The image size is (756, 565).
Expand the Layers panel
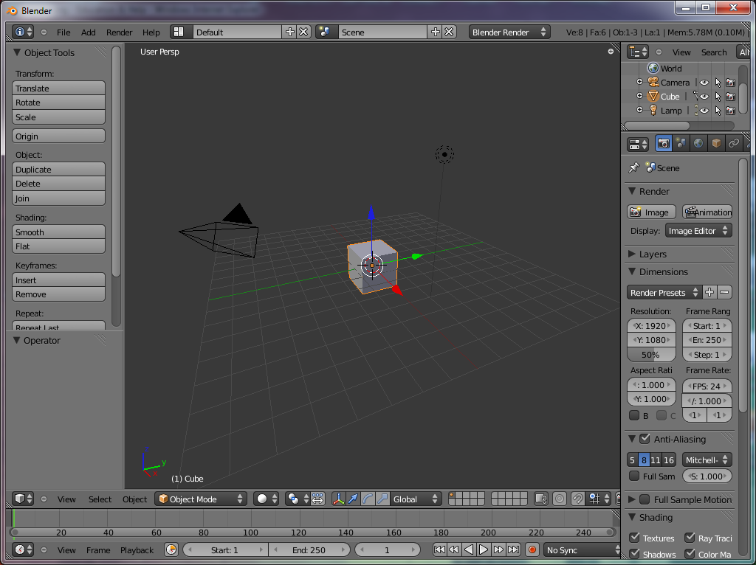632,254
